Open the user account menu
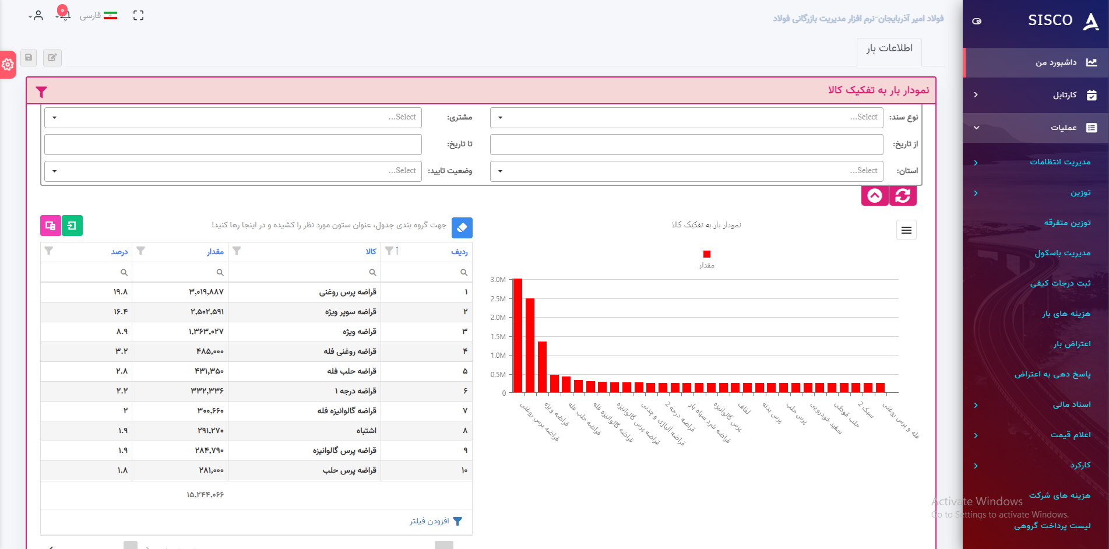The image size is (1109, 549). [36, 16]
